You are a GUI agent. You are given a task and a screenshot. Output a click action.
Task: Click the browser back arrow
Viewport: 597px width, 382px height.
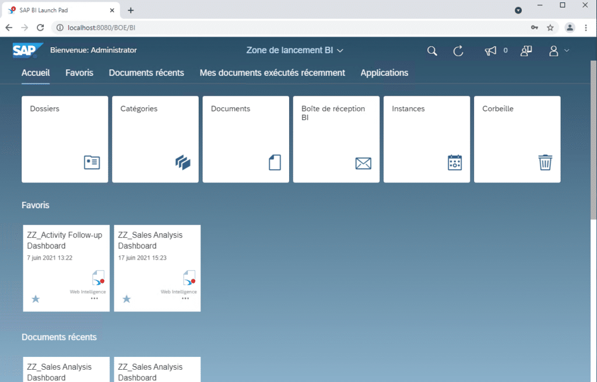[9, 27]
